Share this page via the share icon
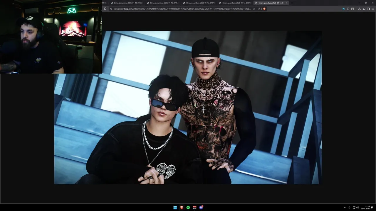376x211 pixels. 259,9
